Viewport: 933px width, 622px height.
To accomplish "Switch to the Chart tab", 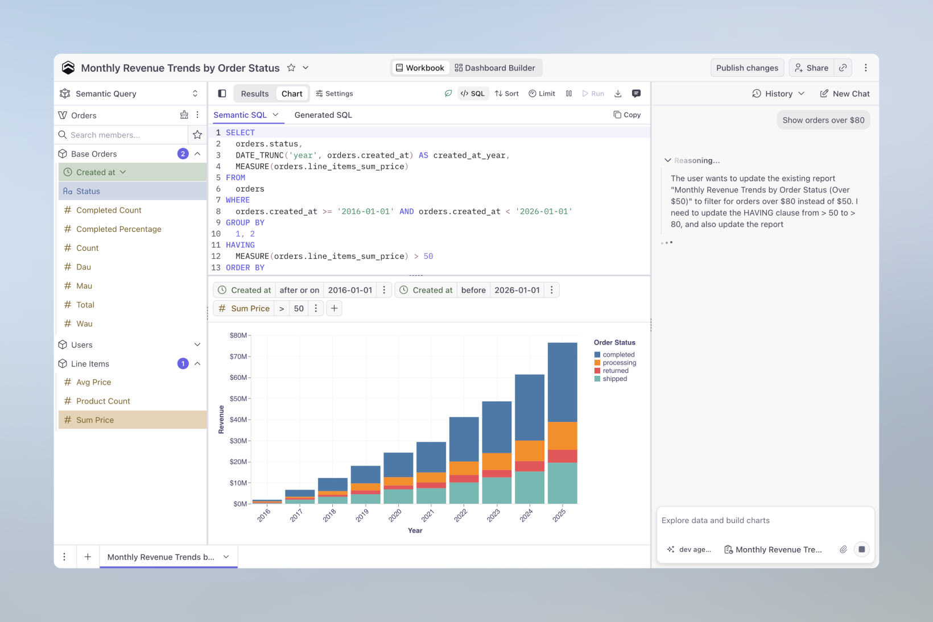I will (292, 93).
